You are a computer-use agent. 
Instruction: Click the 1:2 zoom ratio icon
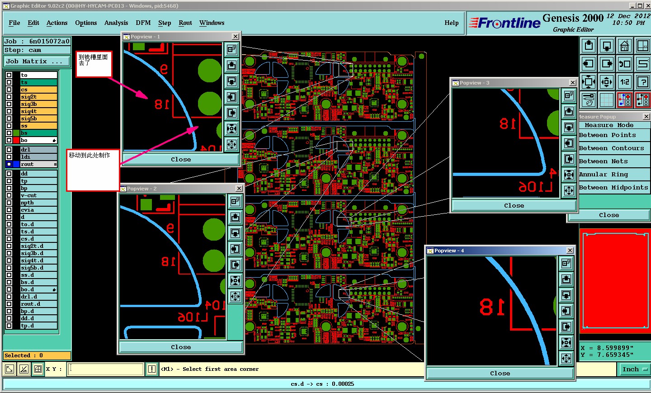(625, 82)
